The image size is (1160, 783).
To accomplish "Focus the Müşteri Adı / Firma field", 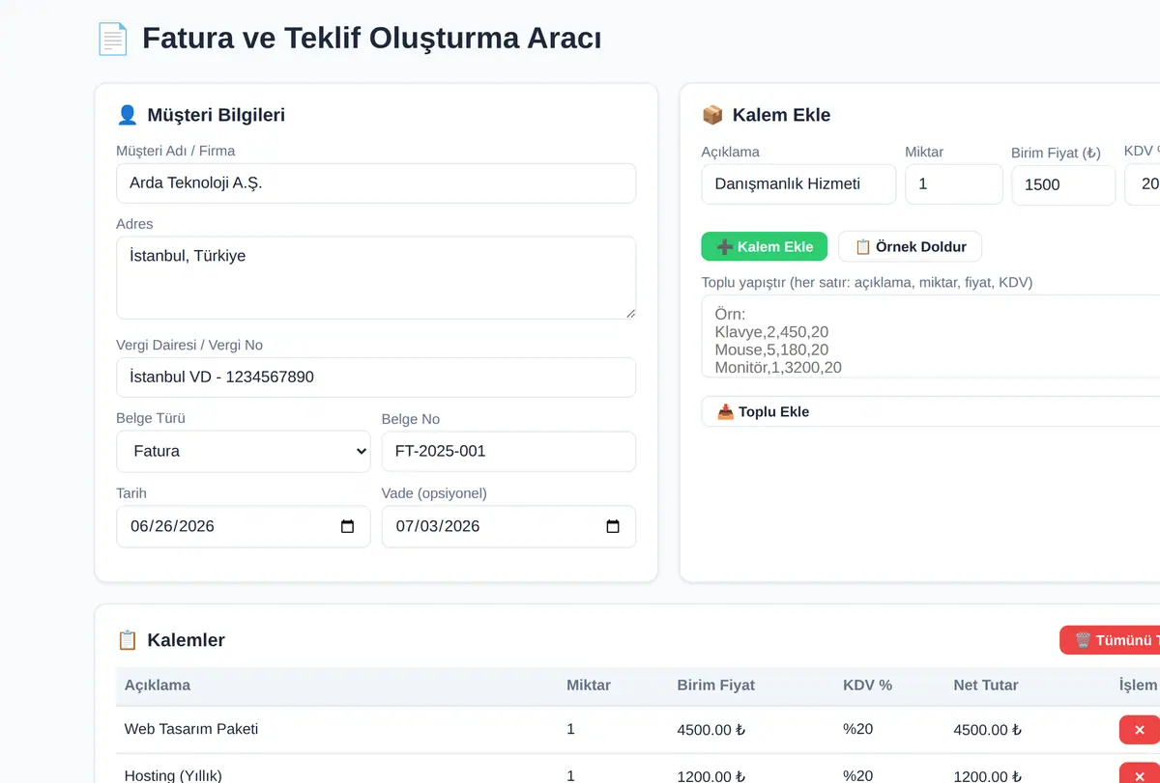I will click(x=376, y=183).
